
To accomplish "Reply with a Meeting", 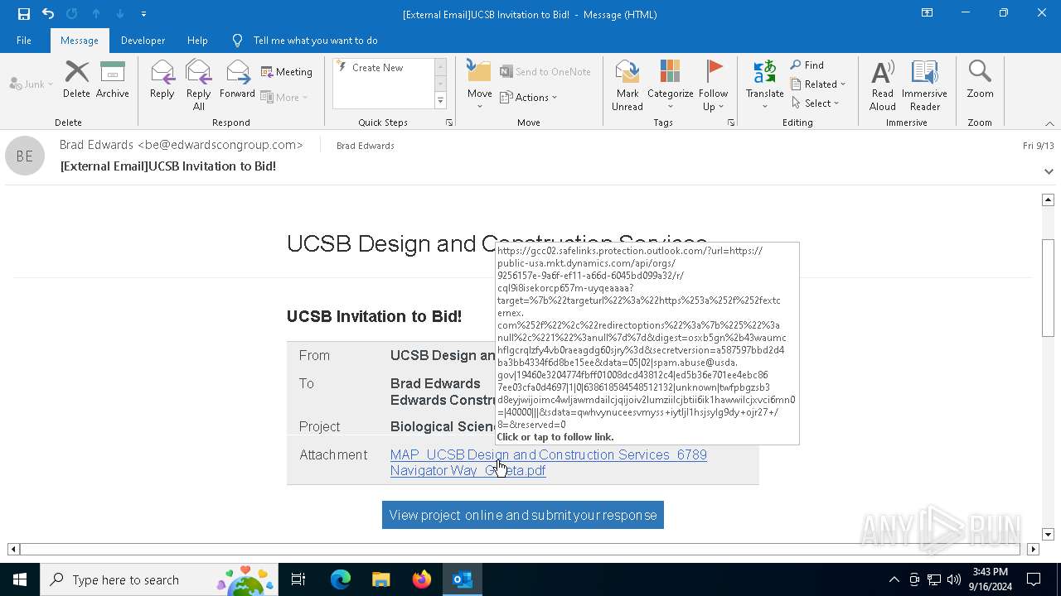I will 287,72.
